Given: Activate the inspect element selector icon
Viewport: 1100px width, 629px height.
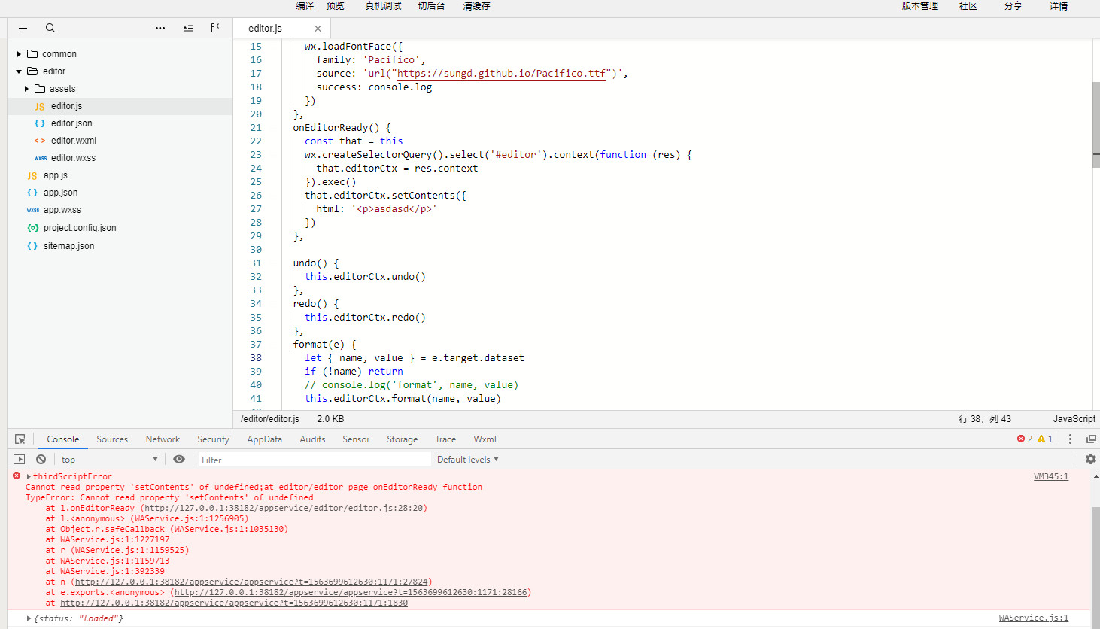Looking at the screenshot, I should point(20,439).
